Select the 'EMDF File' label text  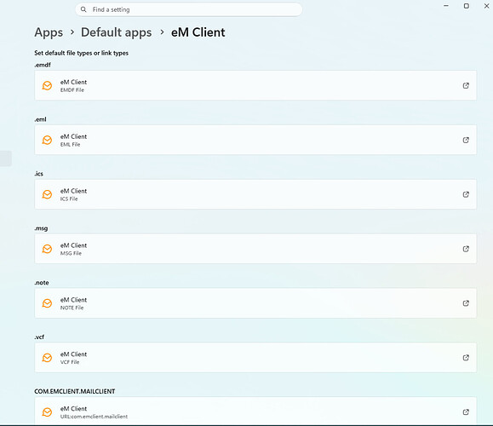click(72, 90)
